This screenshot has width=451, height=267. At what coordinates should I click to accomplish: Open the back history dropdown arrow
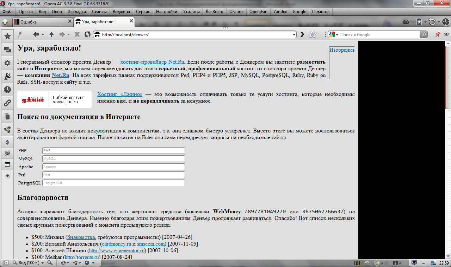tap(43, 34)
